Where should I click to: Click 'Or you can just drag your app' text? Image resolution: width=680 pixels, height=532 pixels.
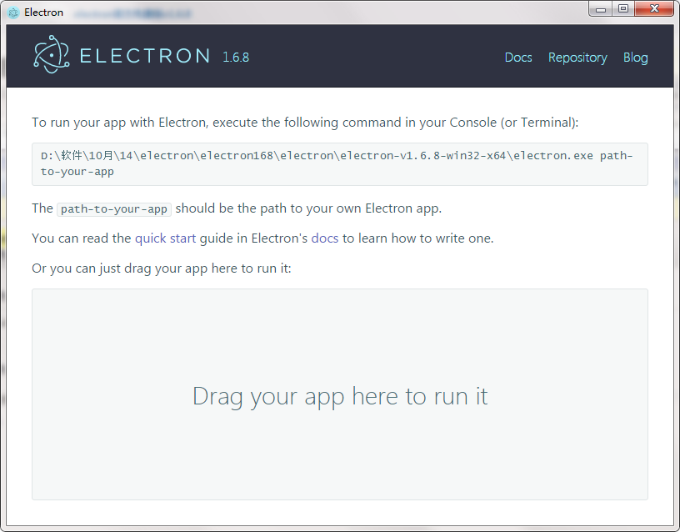pyautogui.click(x=162, y=269)
